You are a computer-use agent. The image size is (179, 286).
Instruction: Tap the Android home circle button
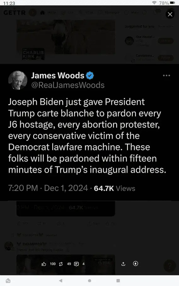click(89, 281)
